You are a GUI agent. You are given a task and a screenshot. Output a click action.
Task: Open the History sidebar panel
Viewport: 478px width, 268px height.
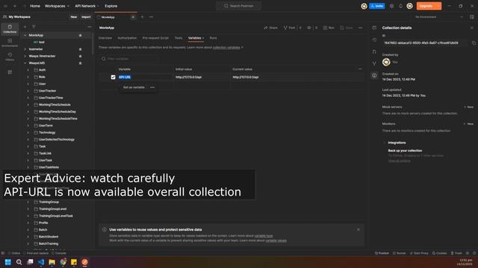tap(10, 57)
